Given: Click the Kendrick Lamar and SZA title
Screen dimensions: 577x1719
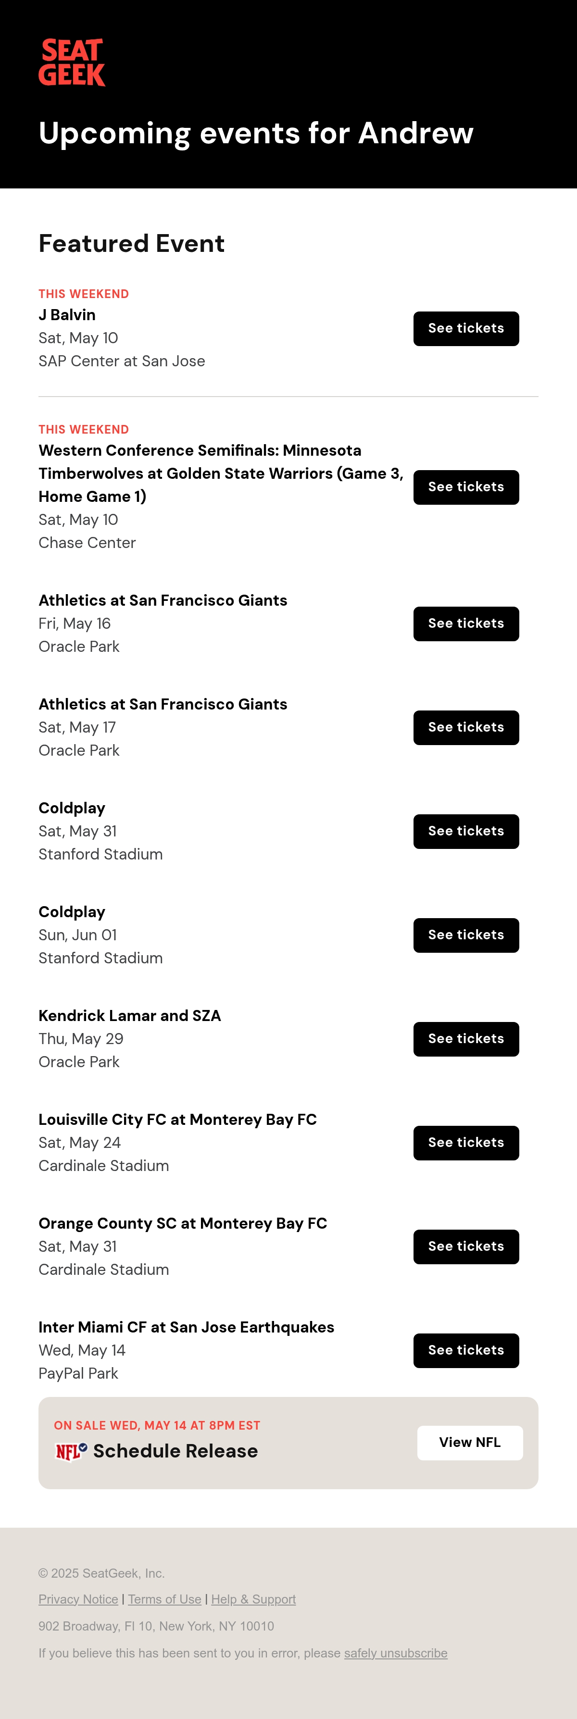Looking at the screenshot, I should pyautogui.click(x=129, y=1016).
